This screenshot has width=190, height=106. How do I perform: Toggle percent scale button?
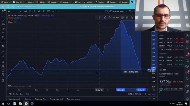click(x=145, y=94)
